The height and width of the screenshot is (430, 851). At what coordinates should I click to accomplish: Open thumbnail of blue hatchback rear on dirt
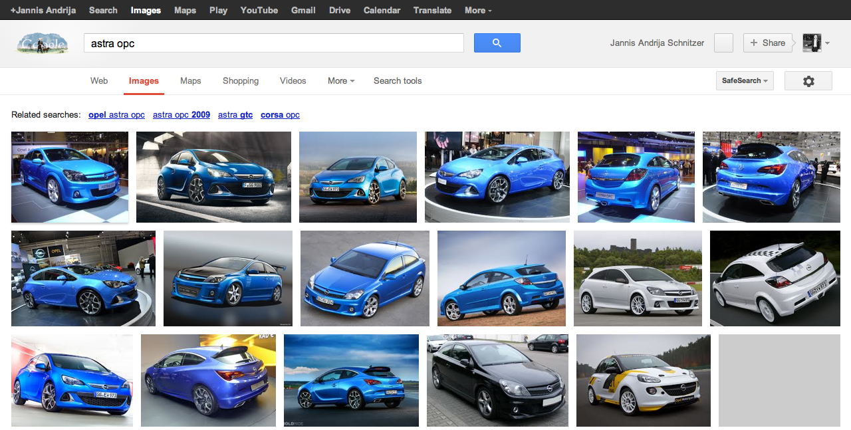[501, 278]
